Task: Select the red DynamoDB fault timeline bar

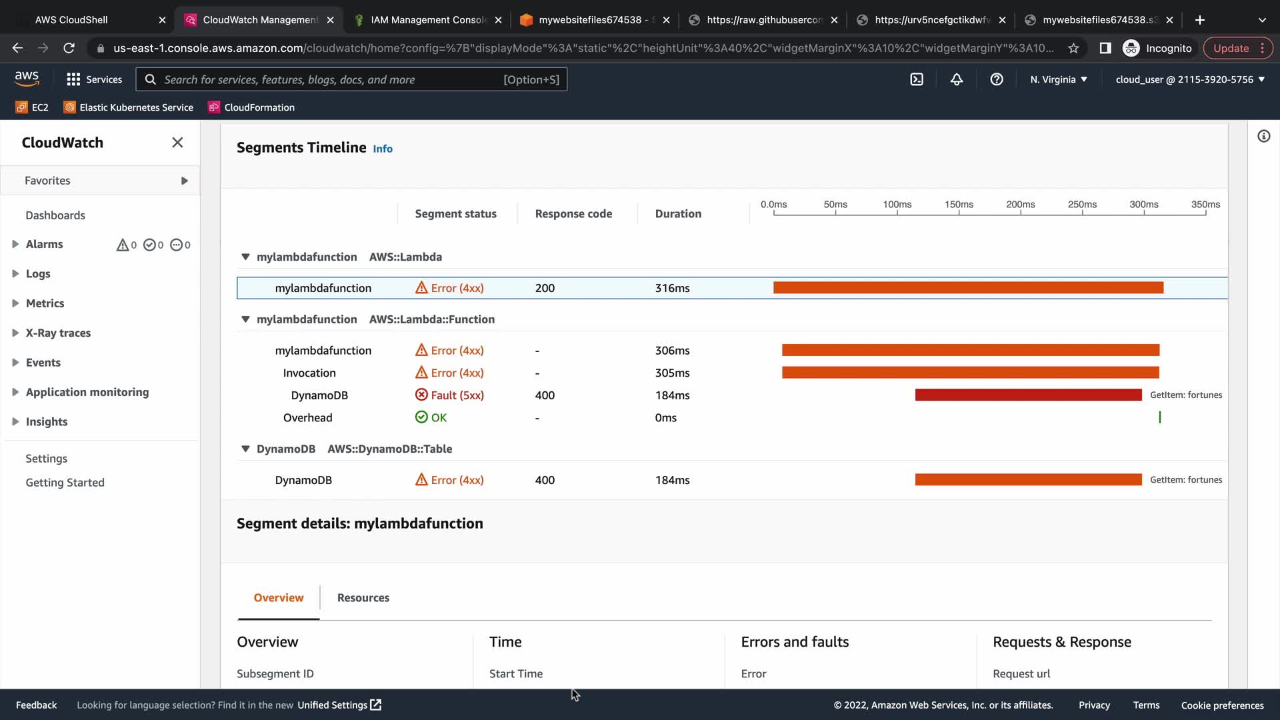Action: (1028, 395)
